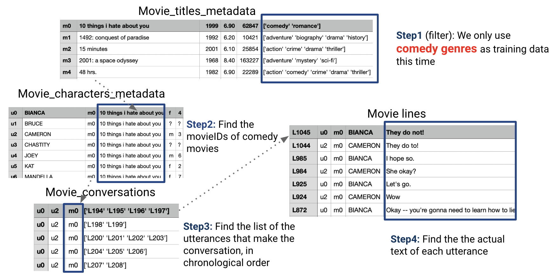Click the 'Step4:' heading label
Screen dimensions: 555x274
pos(405,239)
